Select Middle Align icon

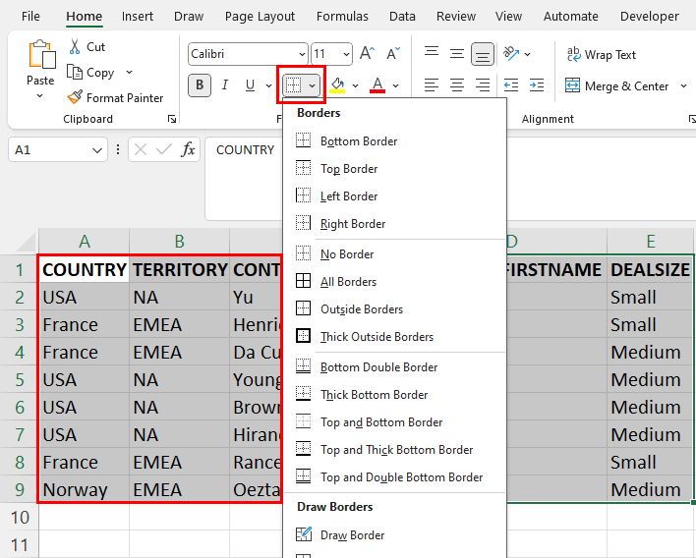[x=457, y=54]
